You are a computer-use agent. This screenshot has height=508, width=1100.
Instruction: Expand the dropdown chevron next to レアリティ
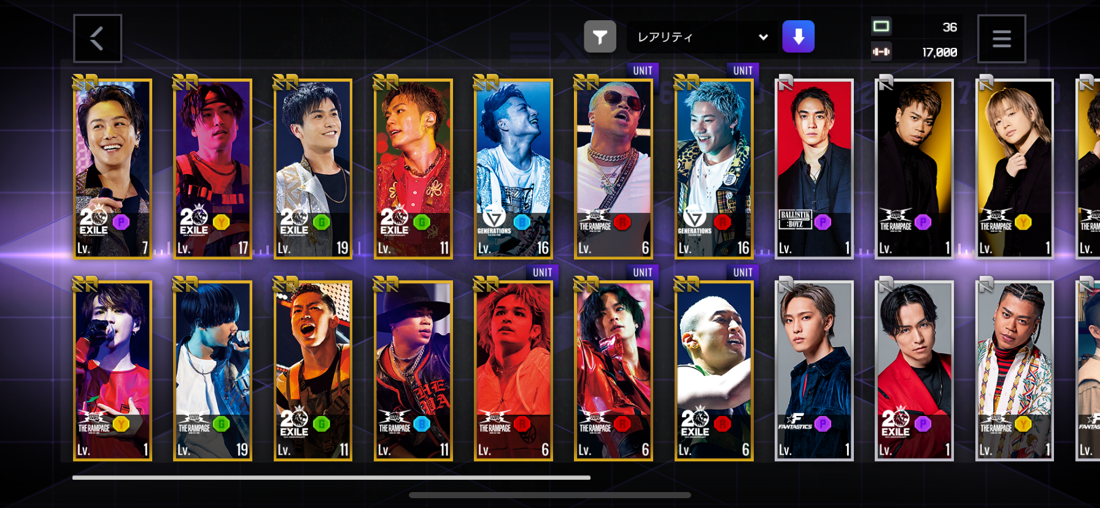(763, 37)
